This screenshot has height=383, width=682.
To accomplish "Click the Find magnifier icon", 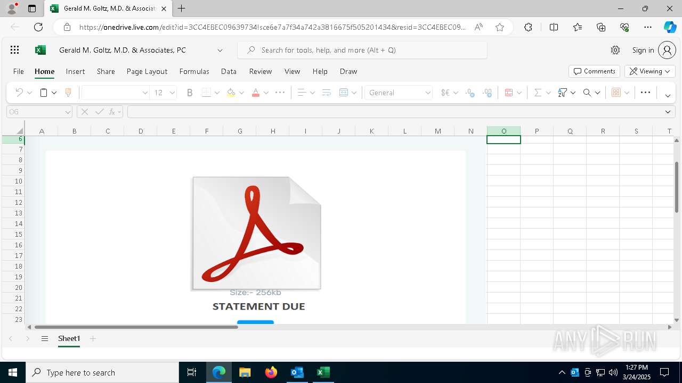I will (587, 93).
